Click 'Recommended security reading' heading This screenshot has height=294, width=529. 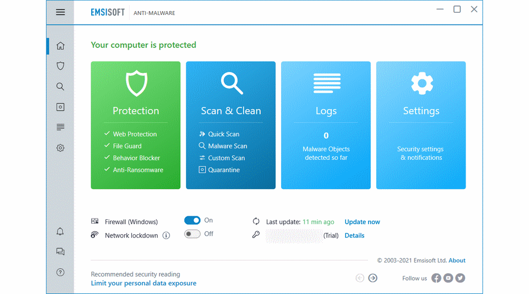135,274
